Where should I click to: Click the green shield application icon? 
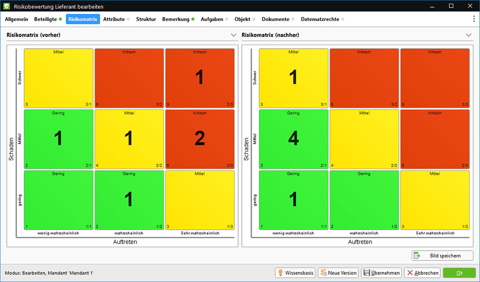tap(6, 6)
